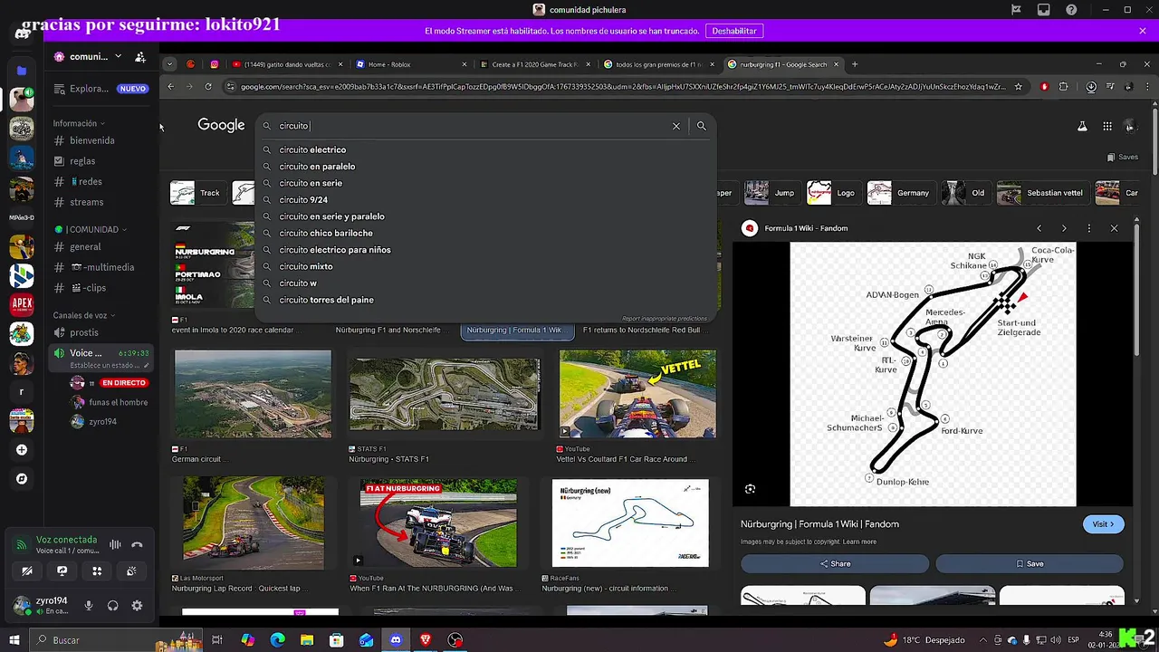Screen dimensions: 1159x652
Task: Deafen audio with headphones icon
Action: click(x=112, y=606)
